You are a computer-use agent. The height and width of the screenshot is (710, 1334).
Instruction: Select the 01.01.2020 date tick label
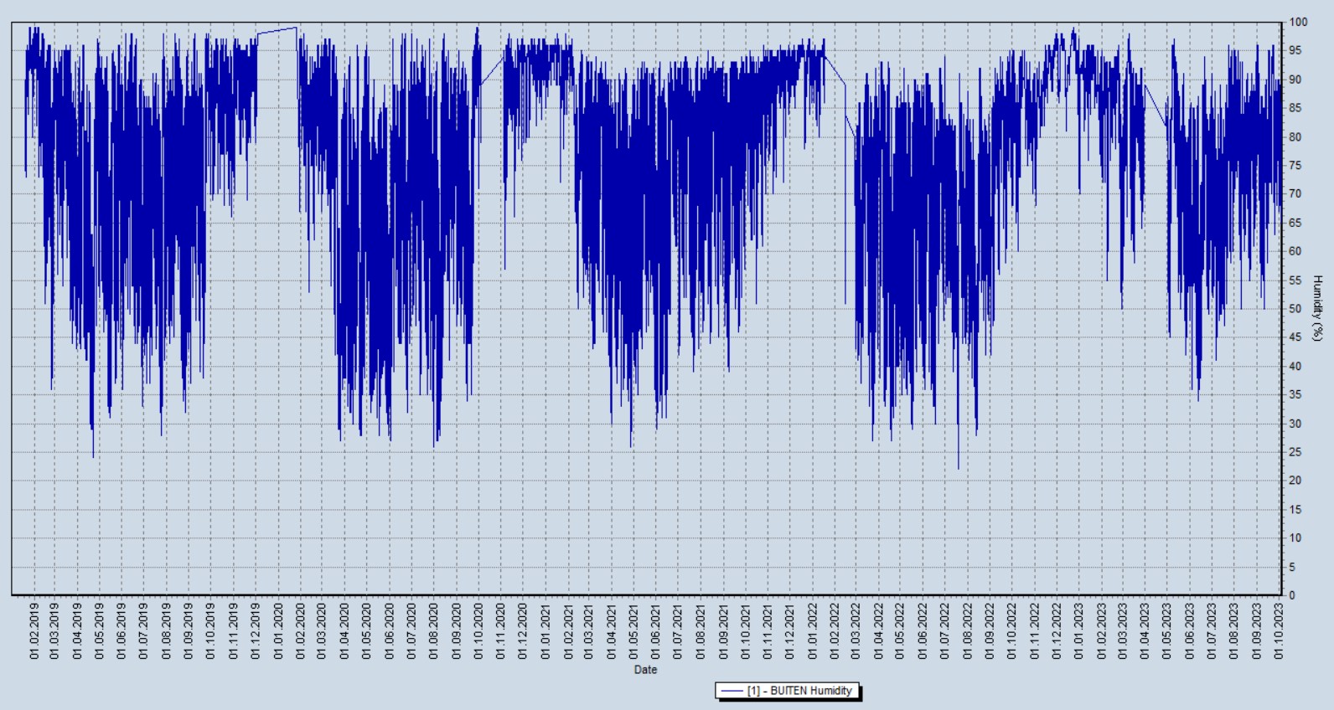click(278, 630)
